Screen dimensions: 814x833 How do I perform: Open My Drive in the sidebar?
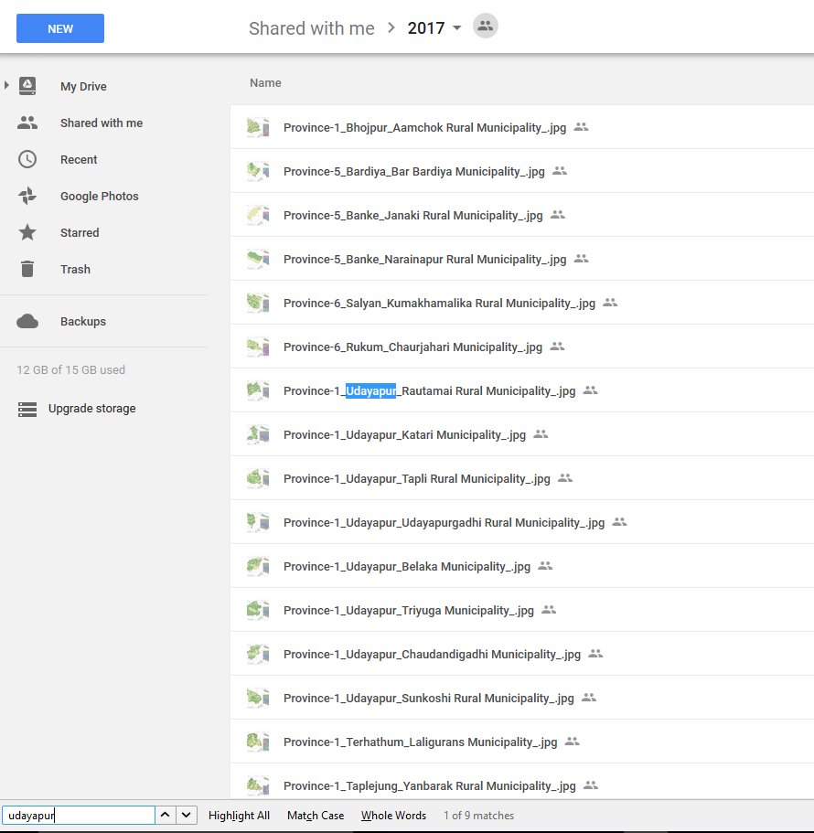83,87
